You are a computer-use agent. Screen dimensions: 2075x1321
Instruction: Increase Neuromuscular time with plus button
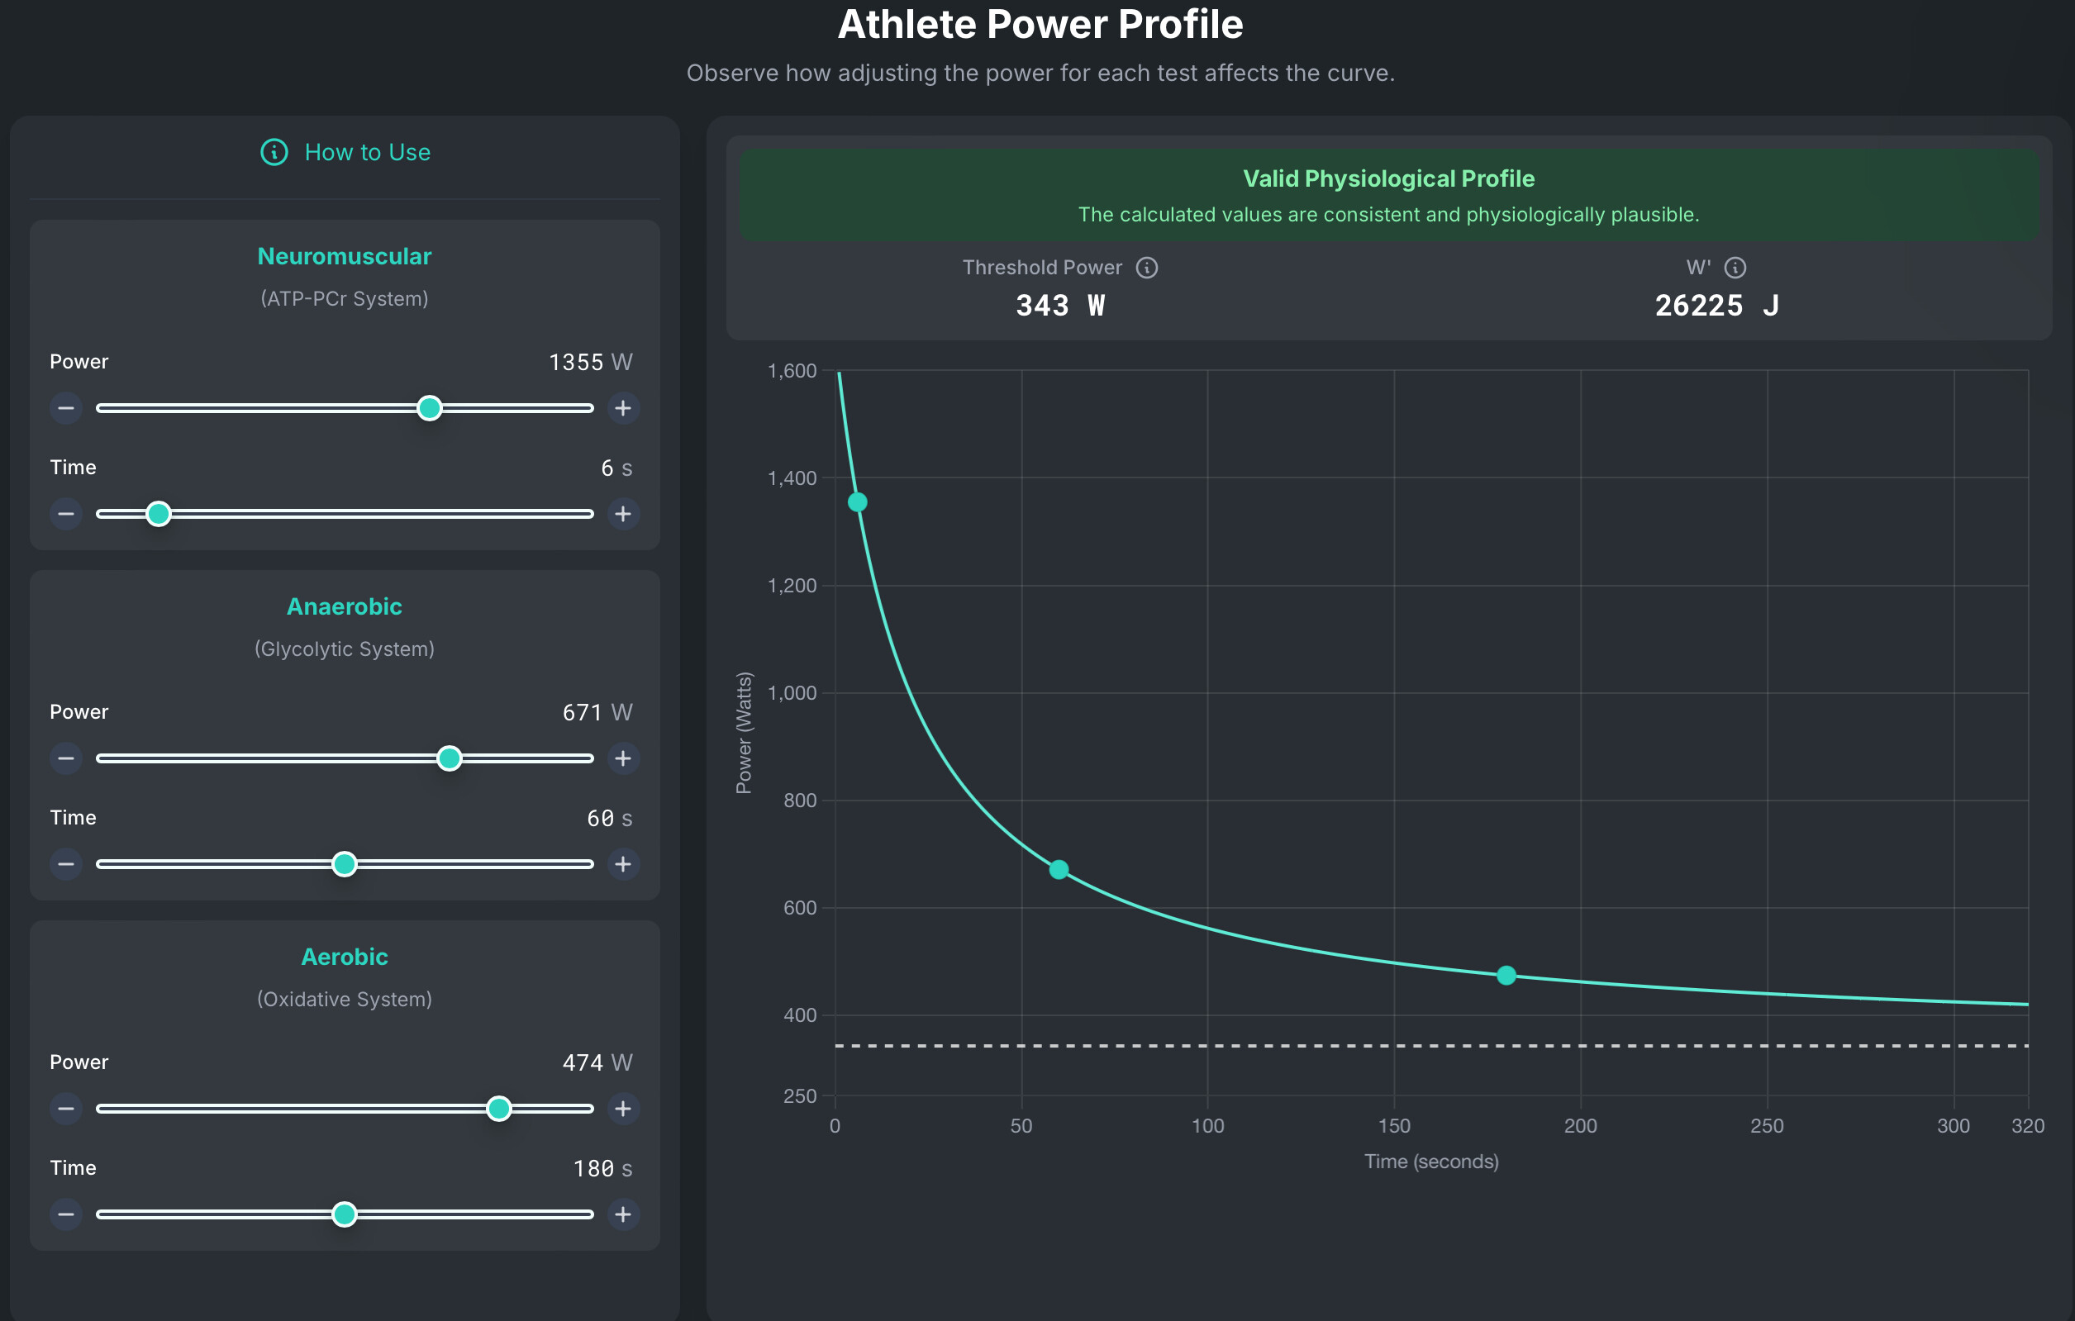click(623, 515)
